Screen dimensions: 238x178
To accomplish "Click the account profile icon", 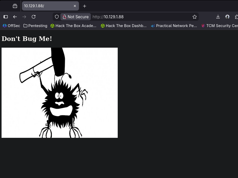I will click(227, 17).
